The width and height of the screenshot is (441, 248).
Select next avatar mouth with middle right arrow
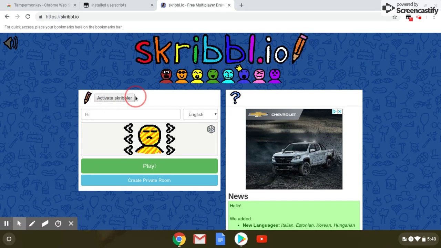(x=171, y=139)
